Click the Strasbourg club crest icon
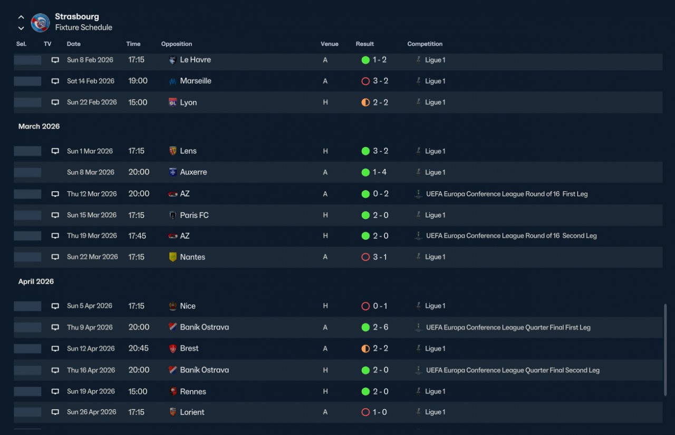The width and height of the screenshot is (675, 435). pos(41,22)
